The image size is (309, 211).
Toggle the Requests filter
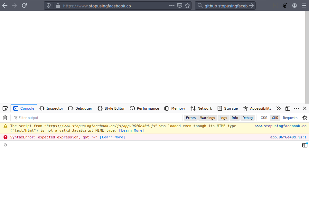[290, 118]
